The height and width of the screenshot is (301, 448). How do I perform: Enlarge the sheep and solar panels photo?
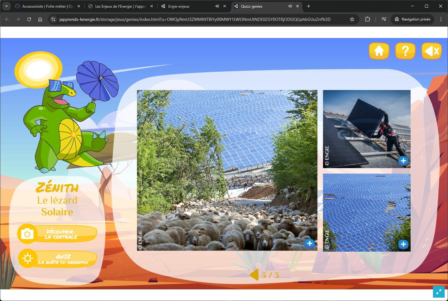[x=310, y=243]
